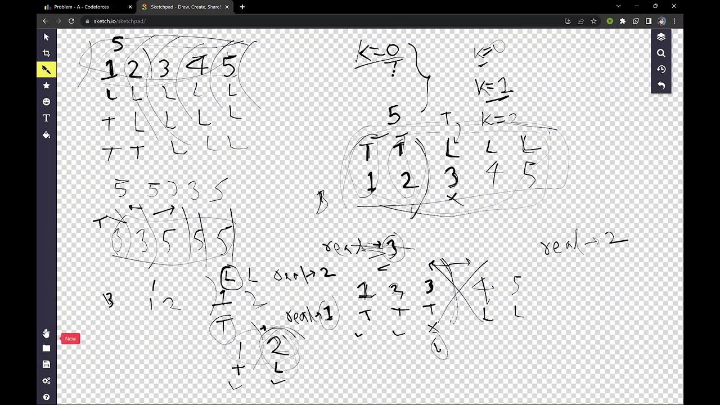Screen dimensions: 720x405
Task: Click the green plus extension icon
Action: point(610,21)
